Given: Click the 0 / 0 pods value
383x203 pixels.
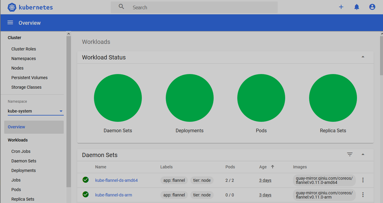Looking at the screenshot, I should (x=230, y=195).
